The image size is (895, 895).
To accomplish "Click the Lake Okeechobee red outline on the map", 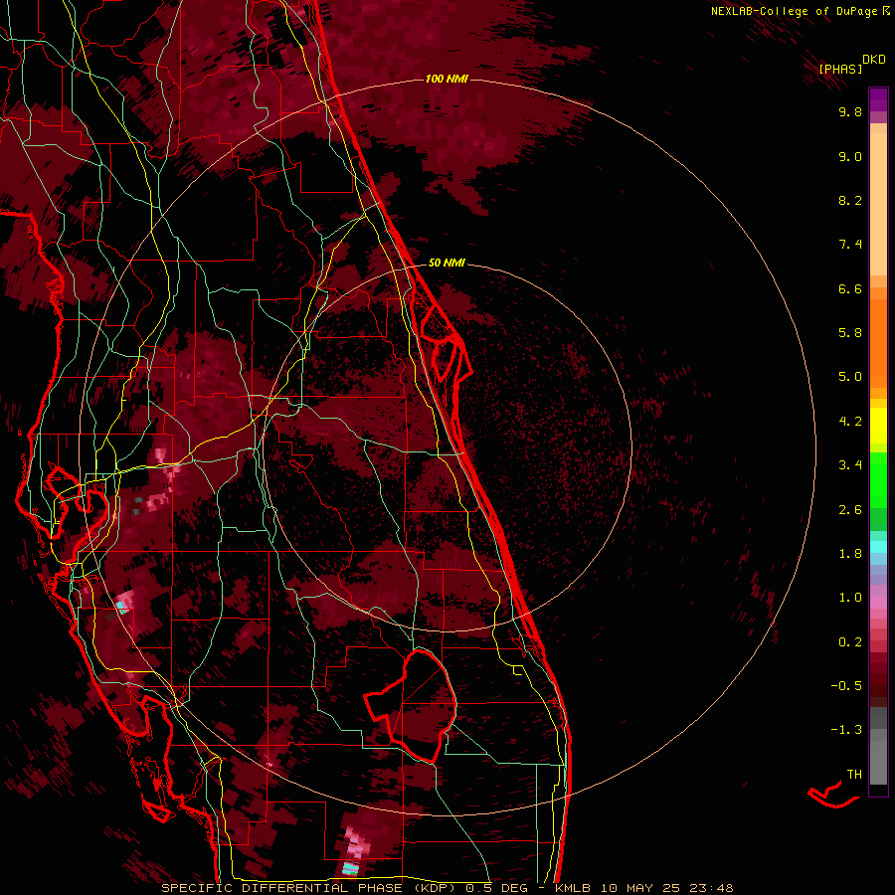I will coord(411,707).
